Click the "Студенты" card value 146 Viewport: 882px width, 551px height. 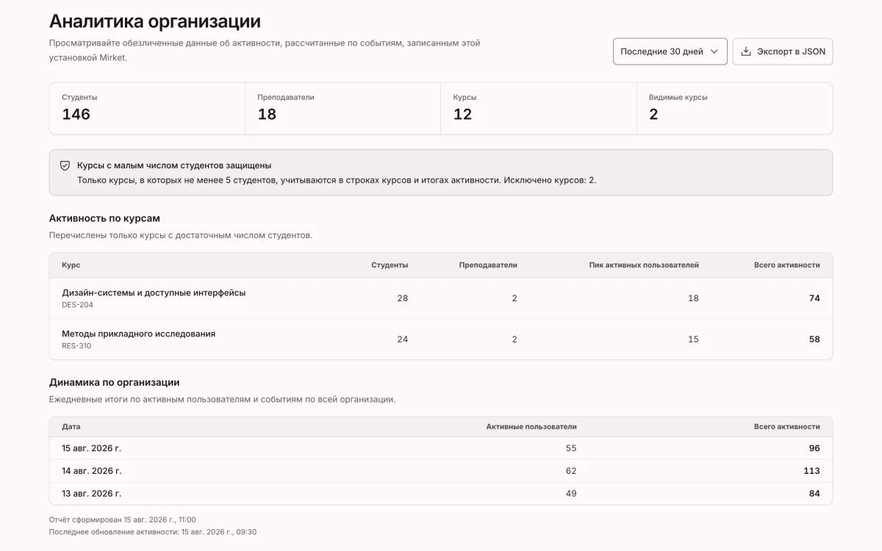(76, 114)
